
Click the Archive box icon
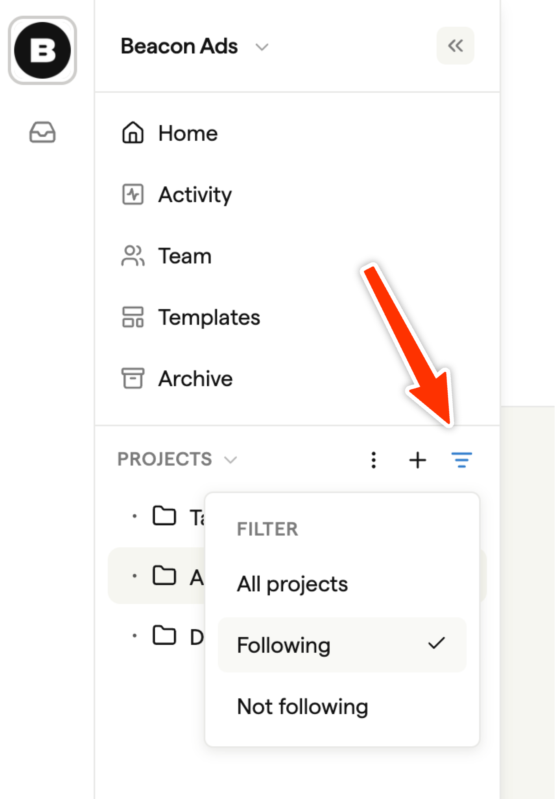133,378
